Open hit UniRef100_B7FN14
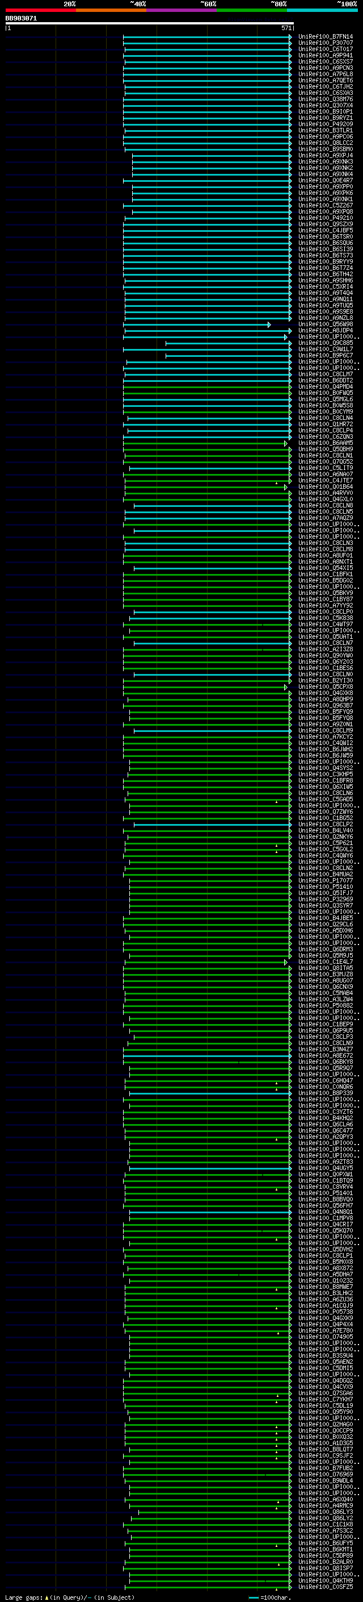 [326, 37]
